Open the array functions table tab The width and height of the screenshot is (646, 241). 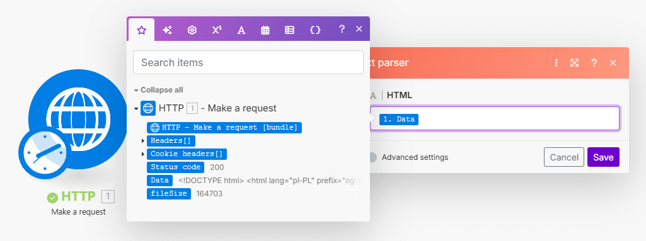coord(290,30)
